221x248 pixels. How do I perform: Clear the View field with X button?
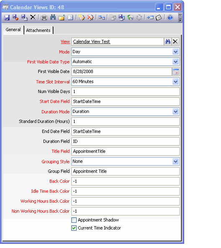[175, 42]
